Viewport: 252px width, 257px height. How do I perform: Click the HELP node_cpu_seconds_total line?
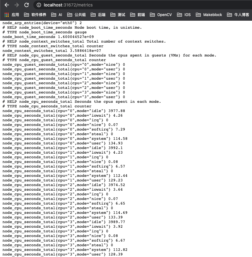82,102
